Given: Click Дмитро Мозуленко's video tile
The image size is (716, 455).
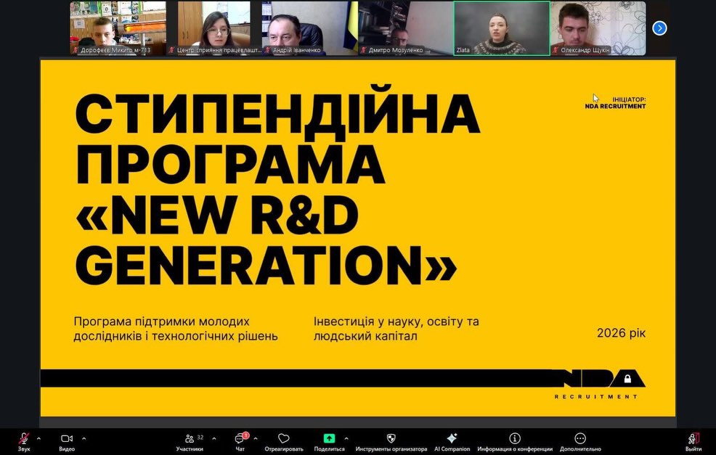Looking at the screenshot, I should pyautogui.click(x=405, y=28).
